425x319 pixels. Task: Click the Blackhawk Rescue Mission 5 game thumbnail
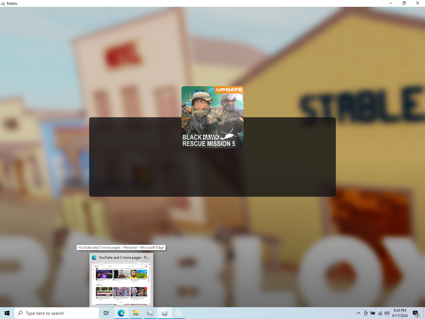click(212, 117)
